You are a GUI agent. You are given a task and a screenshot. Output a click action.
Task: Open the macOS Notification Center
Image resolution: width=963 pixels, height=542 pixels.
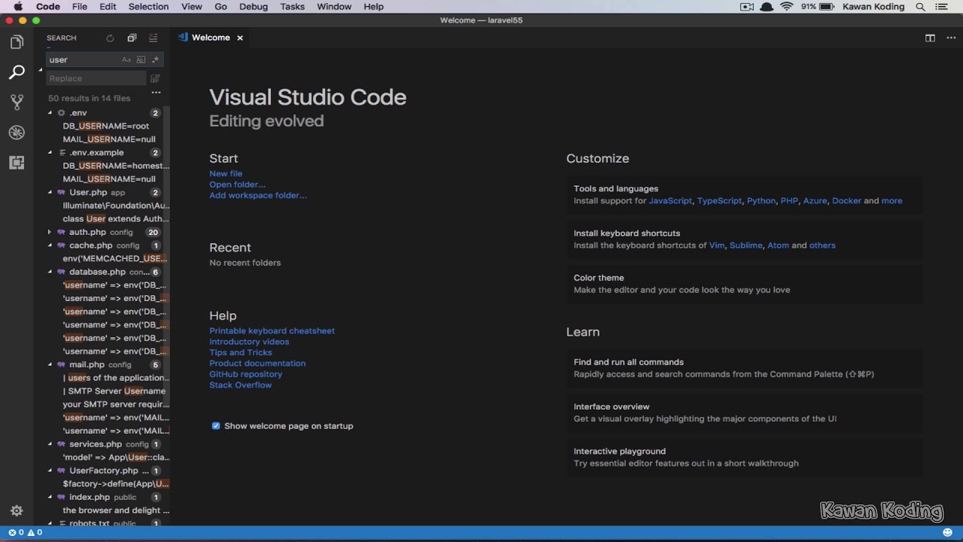click(x=941, y=7)
